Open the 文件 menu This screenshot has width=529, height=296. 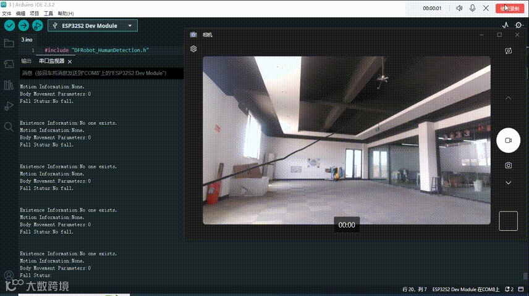click(x=6, y=14)
